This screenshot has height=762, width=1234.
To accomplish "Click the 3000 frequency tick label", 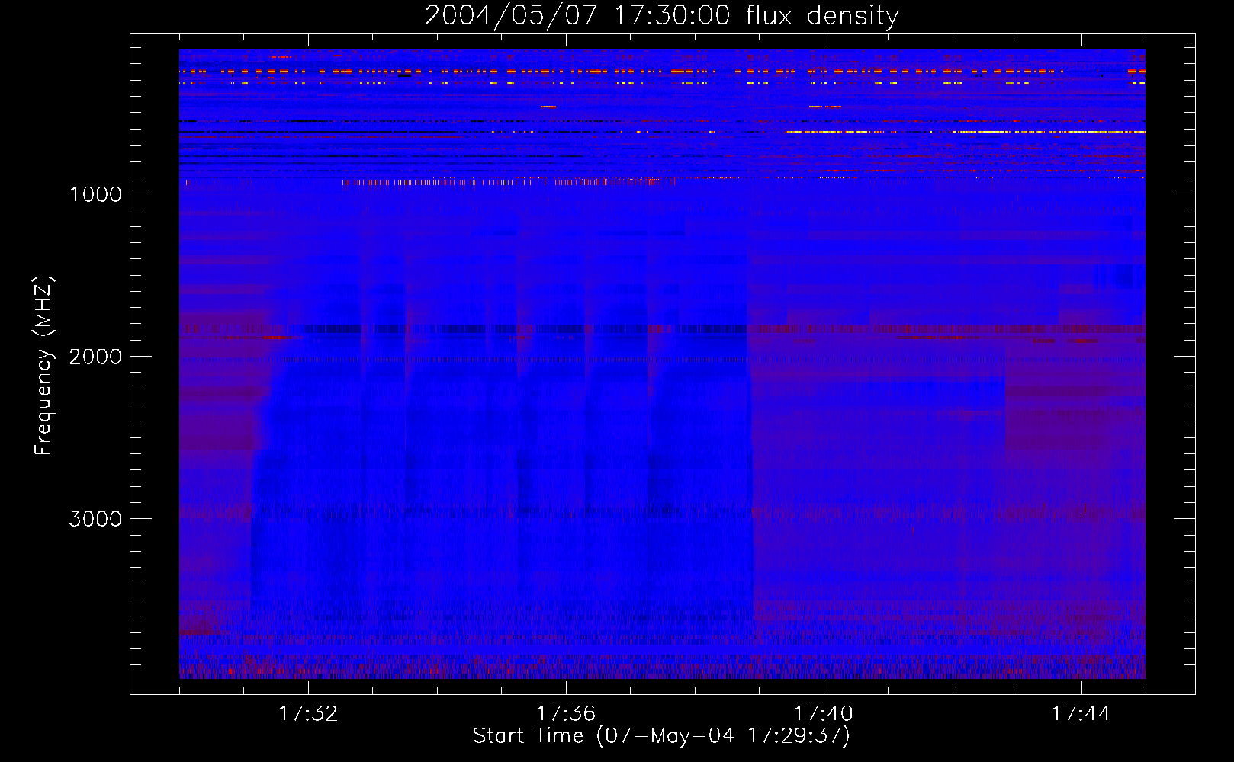I will [96, 519].
